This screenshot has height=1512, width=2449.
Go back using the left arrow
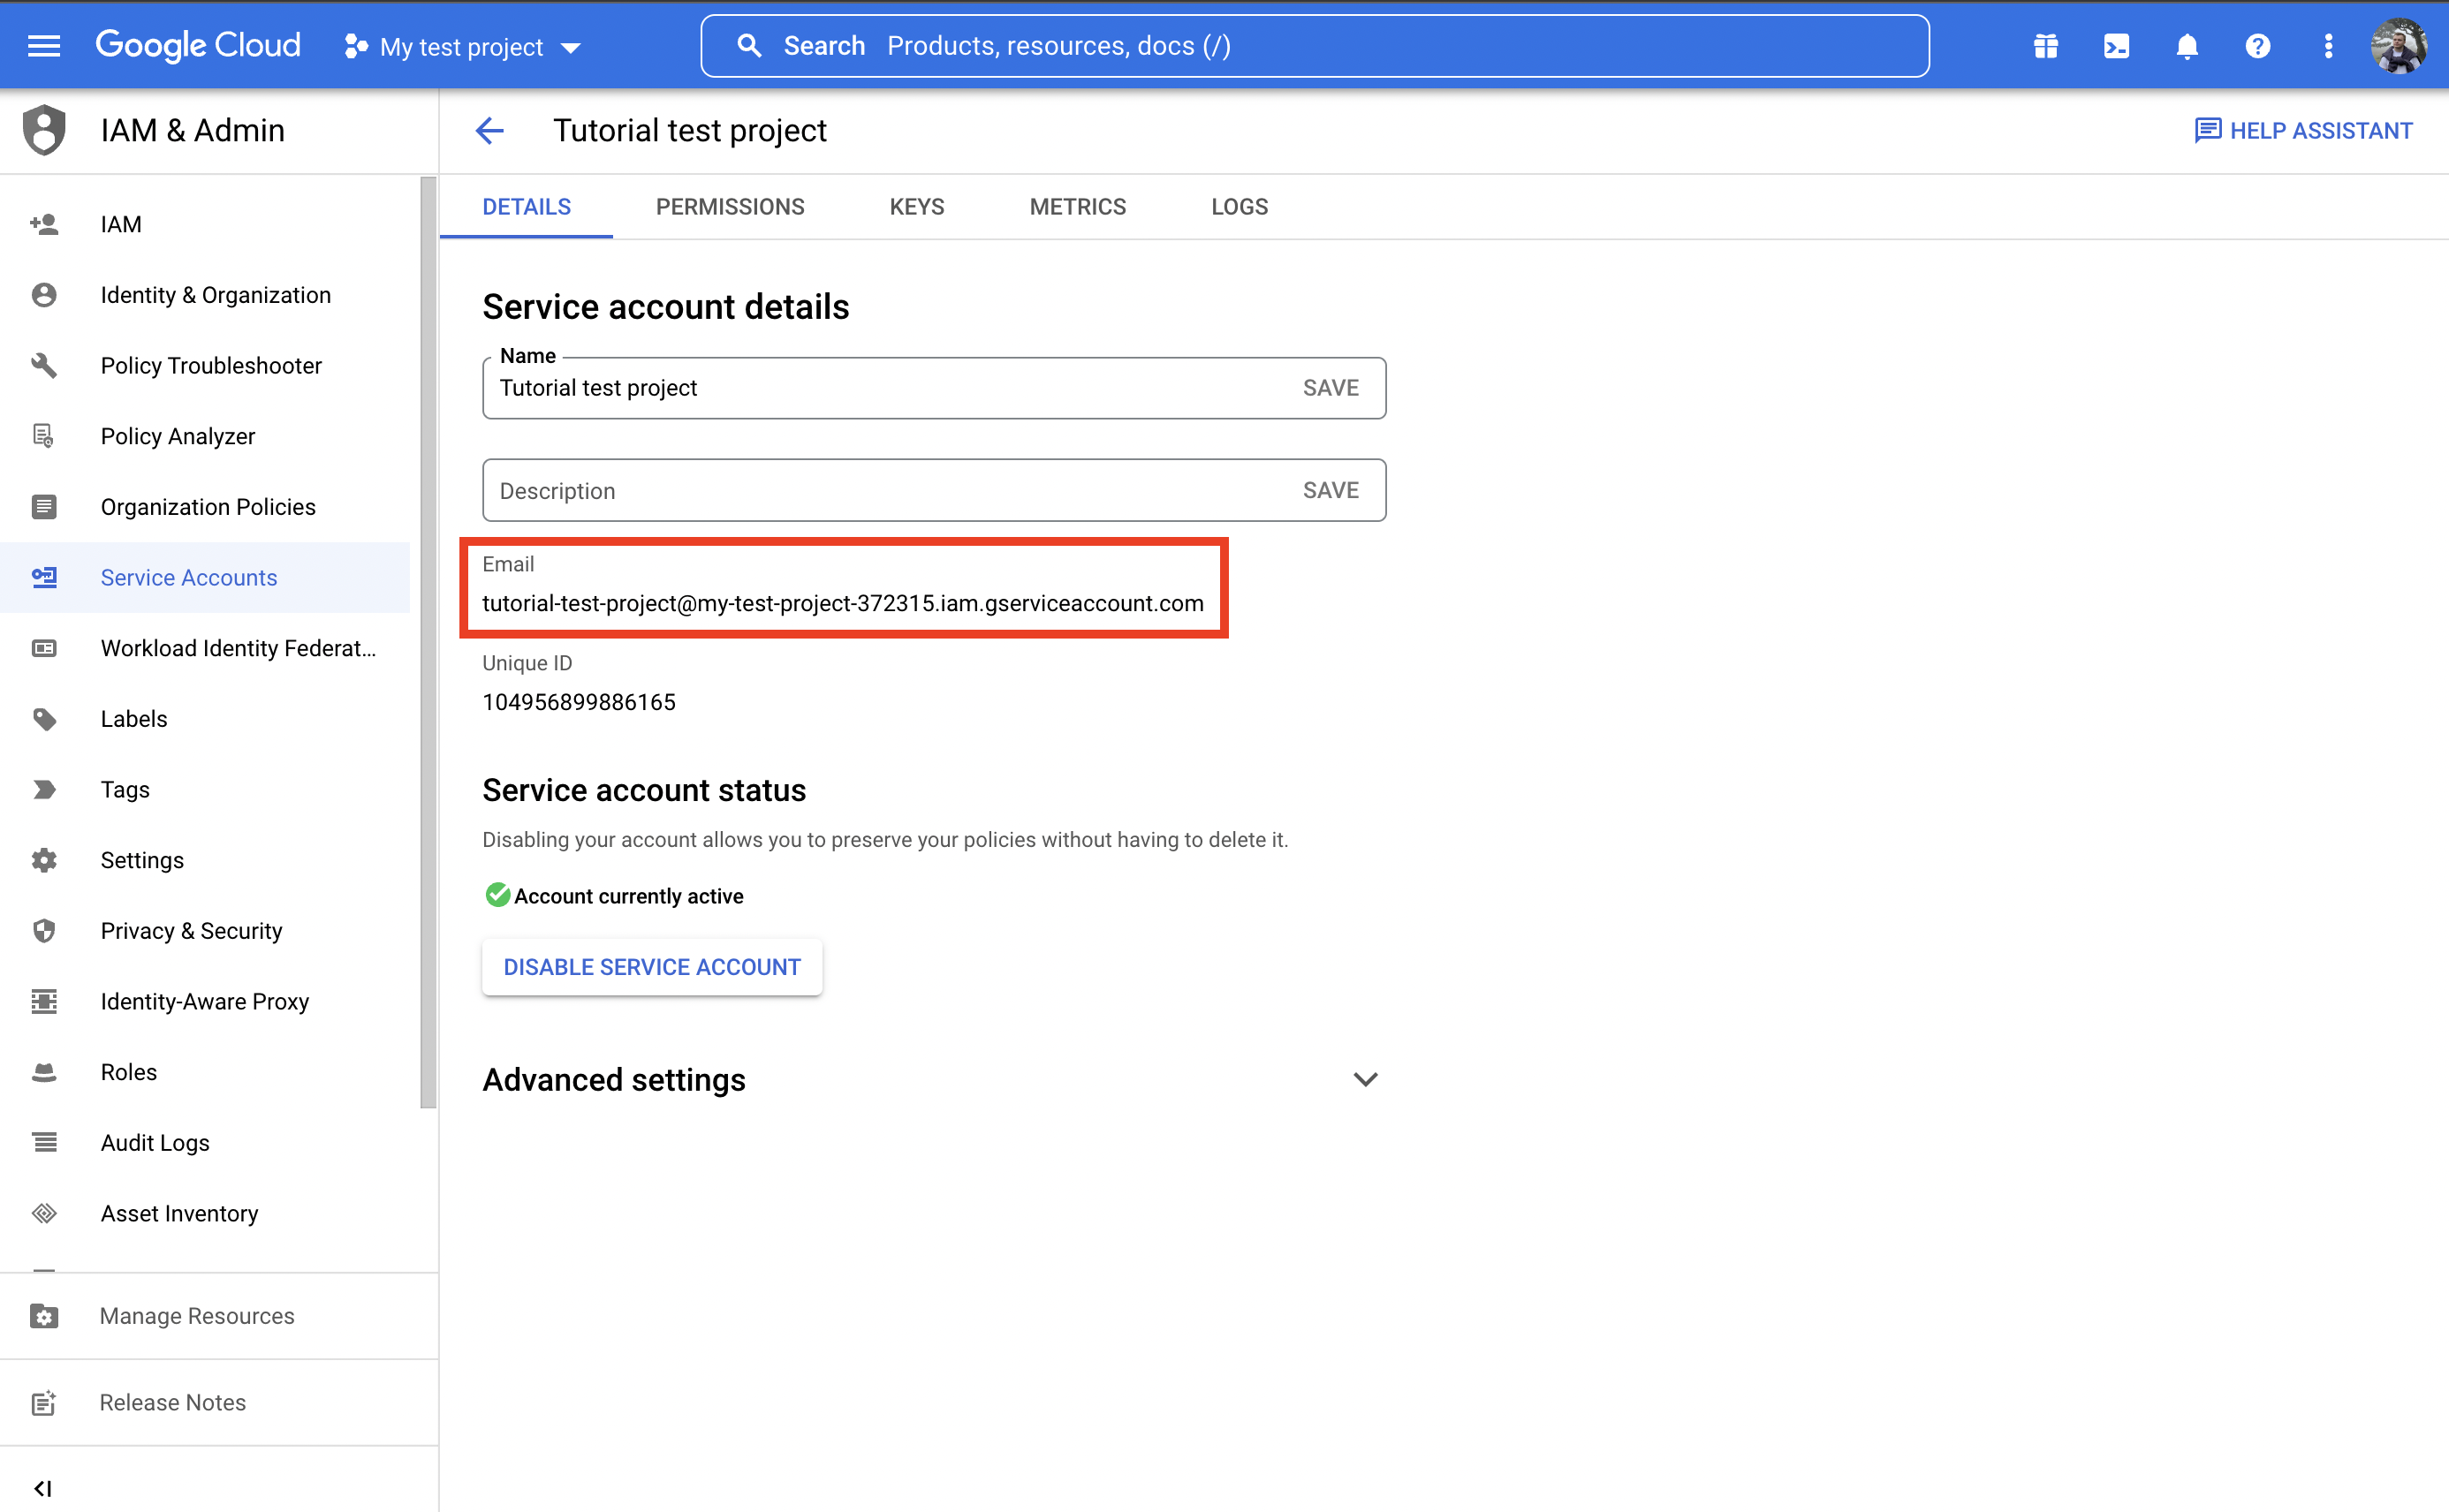(489, 130)
